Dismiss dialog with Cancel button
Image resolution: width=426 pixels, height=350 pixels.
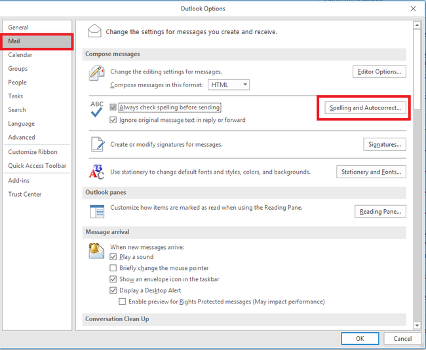[x=402, y=339]
